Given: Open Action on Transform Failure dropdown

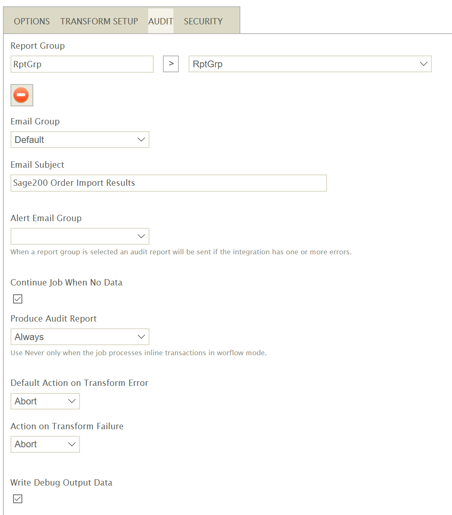Looking at the screenshot, I should 45,444.
